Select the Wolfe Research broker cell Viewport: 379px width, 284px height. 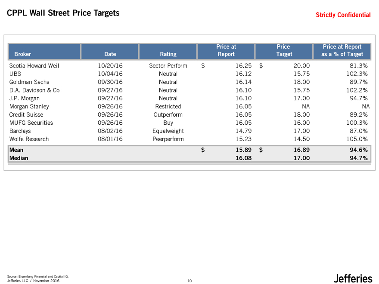(x=29, y=139)
